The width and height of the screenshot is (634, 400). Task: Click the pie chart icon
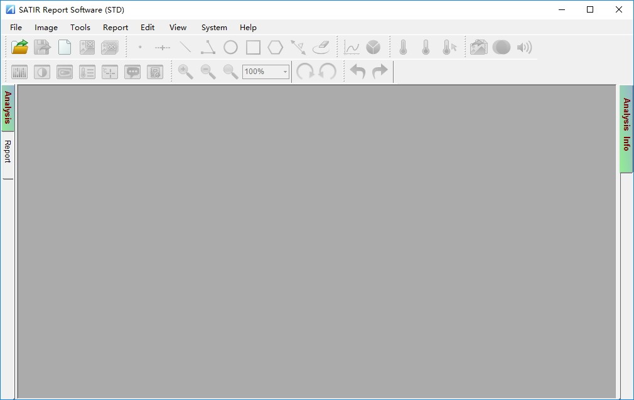point(373,47)
